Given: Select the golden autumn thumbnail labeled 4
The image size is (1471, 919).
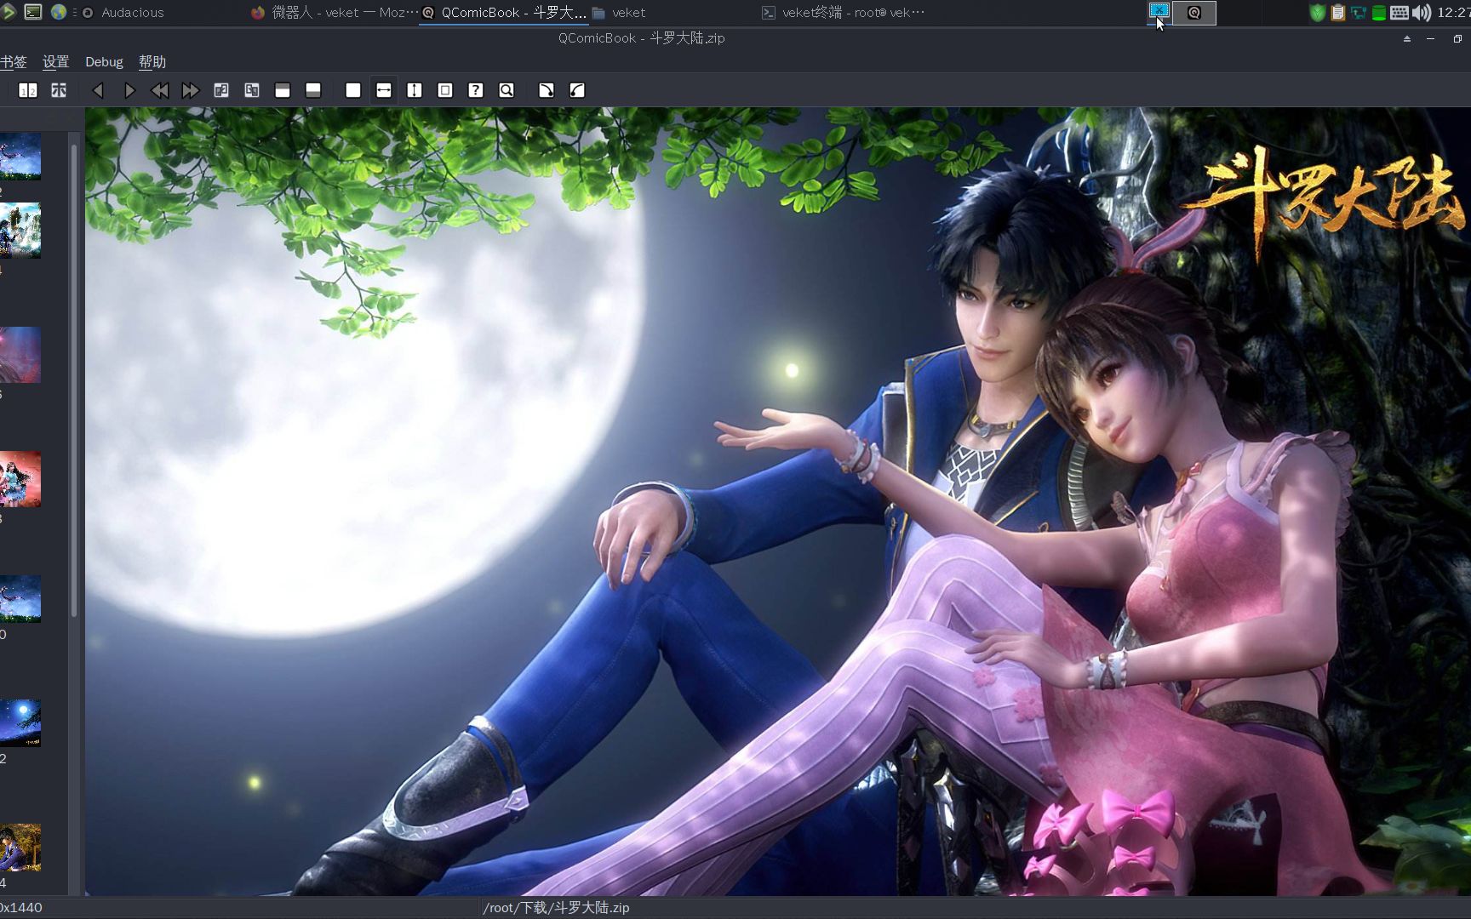Looking at the screenshot, I should 20,848.
